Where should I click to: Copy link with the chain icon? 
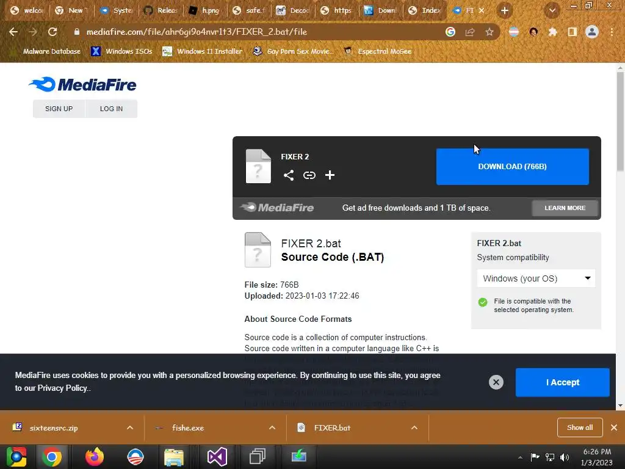point(309,175)
